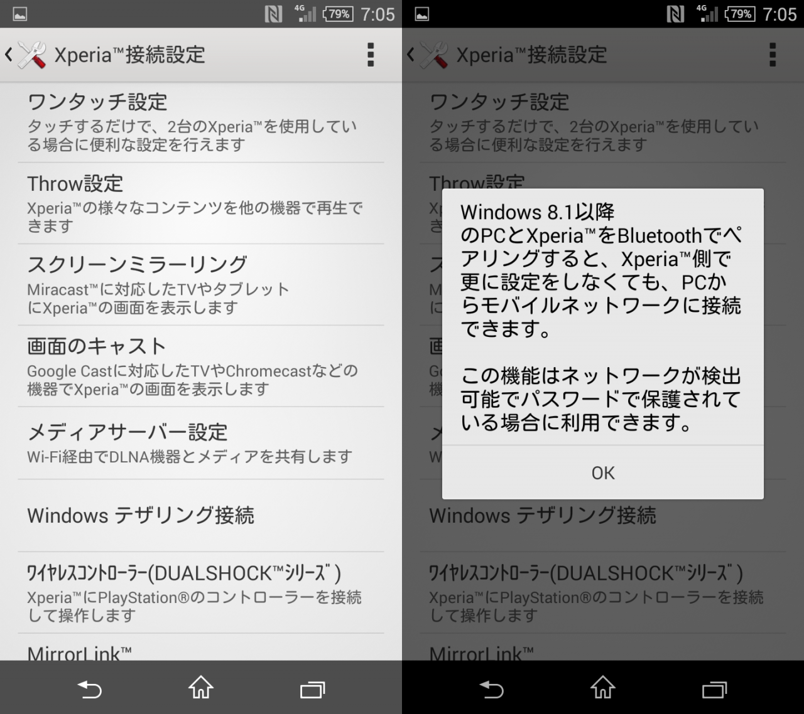Tap the 7:05 clock on left status bar
The image size is (804, 714).
tap(378, 14)
